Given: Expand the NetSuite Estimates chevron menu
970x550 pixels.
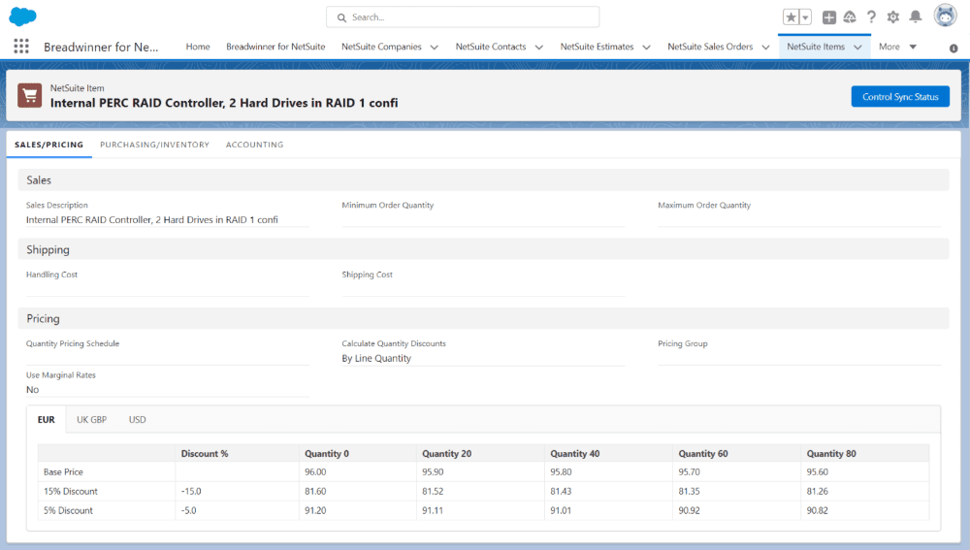Looking at the screenshot, I should pyautogui.click(x=646, y=47).
